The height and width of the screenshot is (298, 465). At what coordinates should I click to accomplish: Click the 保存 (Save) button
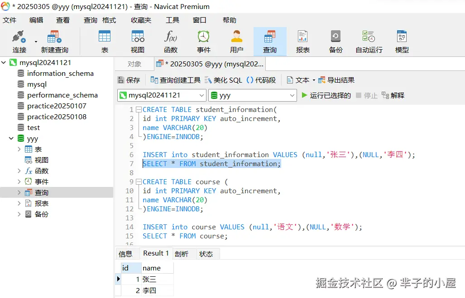click(x=129, y=80)
